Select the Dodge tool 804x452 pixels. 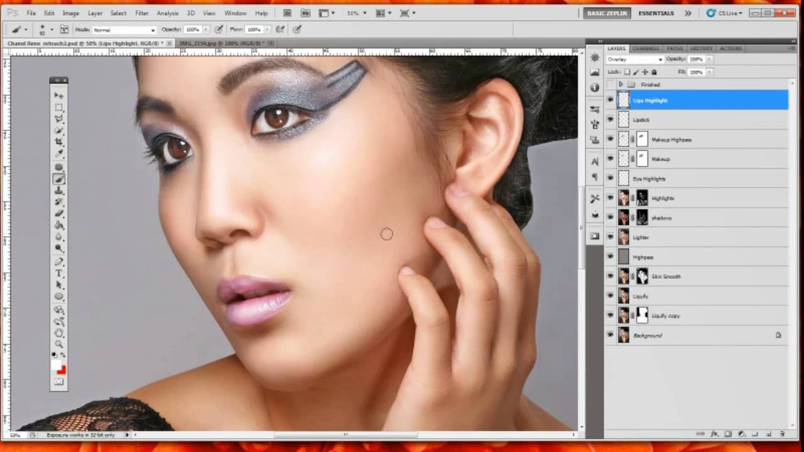pyautogui.click(x=59, y=247)
